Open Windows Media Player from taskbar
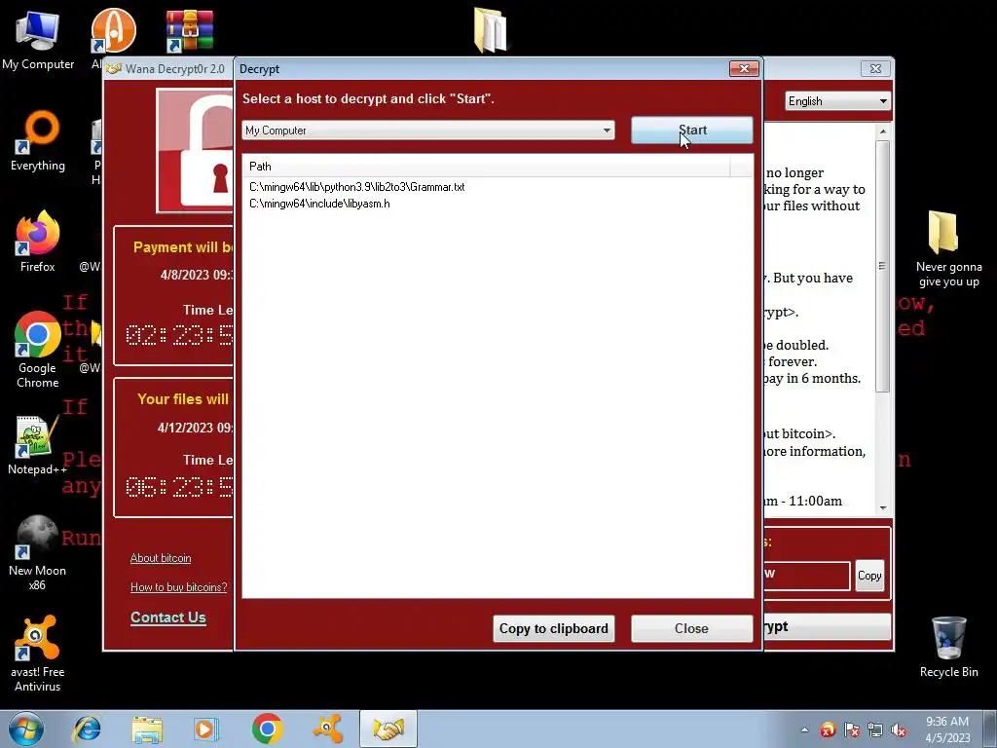Image resolution: width=997 pixels, height=748 pixels. [x=206, y=729]
